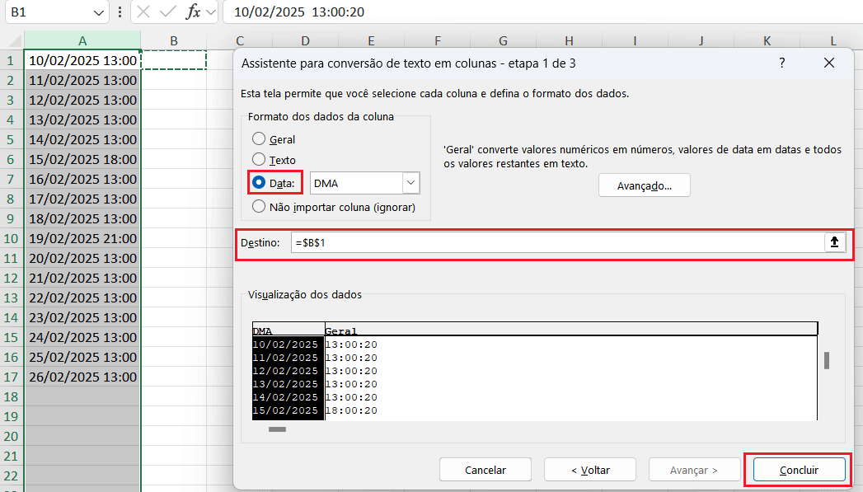The height and width of the screenshot is (492, 863).
Task: Close the text to columns wizard
Action: click(x=828, y=63)
